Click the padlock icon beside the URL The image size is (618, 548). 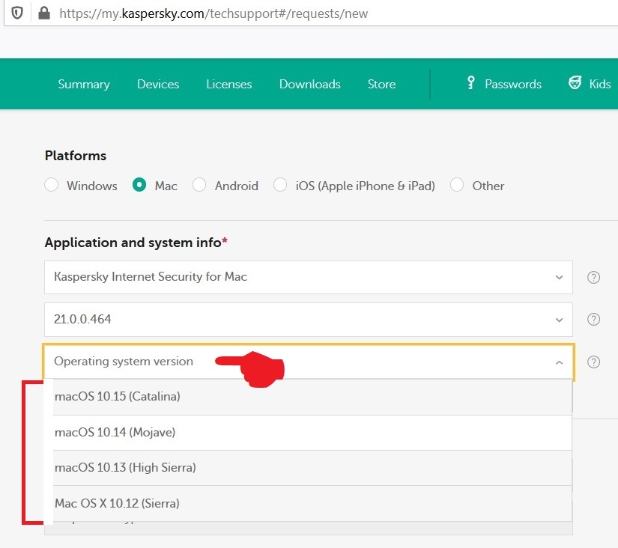click(43, 13)
